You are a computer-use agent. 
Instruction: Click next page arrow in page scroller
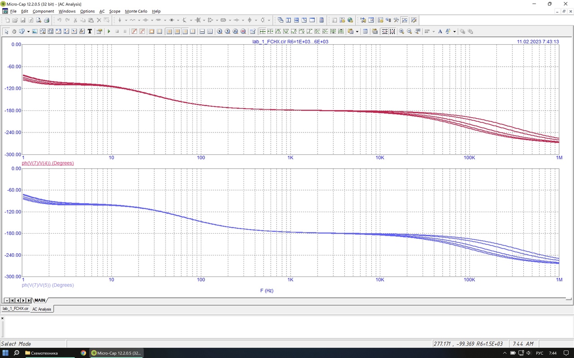coord(23,300)
